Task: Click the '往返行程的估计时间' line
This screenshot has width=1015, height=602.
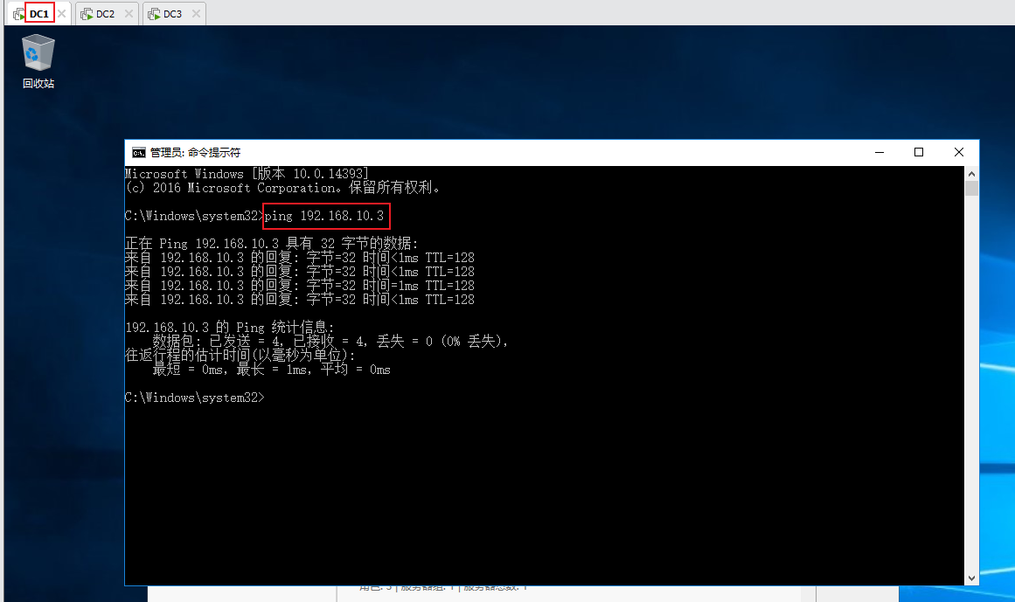Action: [x=240, y=355]
